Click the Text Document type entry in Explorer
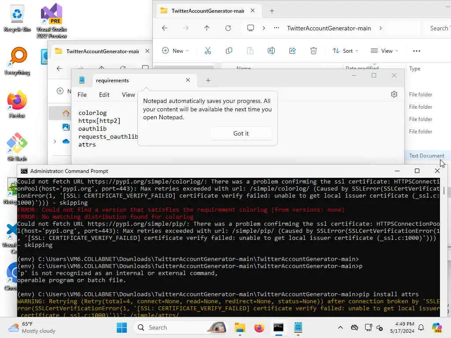The height and width of the screenshot is (338, 451). pyautogui.click(x=426, y=155)
